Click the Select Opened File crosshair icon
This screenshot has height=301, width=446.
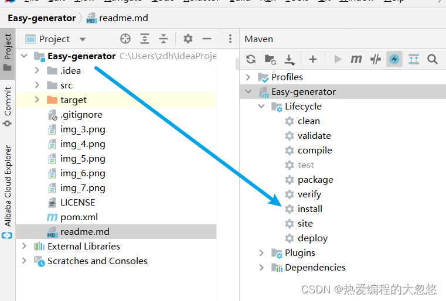click(125, 39)
